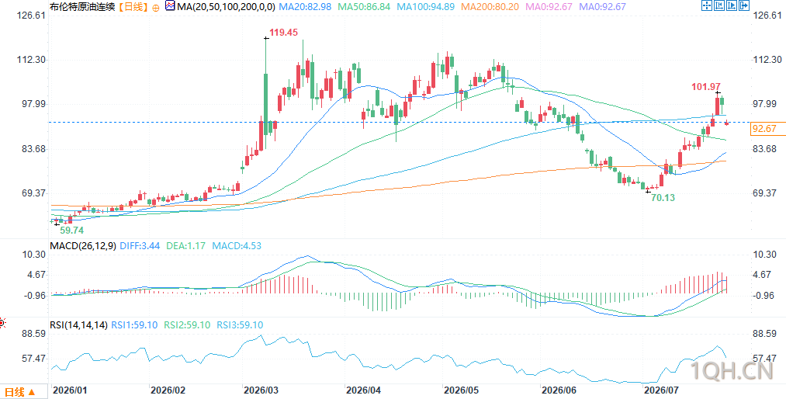
Task: Click the 1QH.CN watermark link
Action: click(x=730, y=372)
